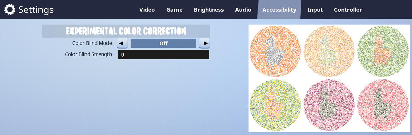Click the Color Blind Mode Off value box
The height and width of the screenshot is (135, 412).
point(163,43)
